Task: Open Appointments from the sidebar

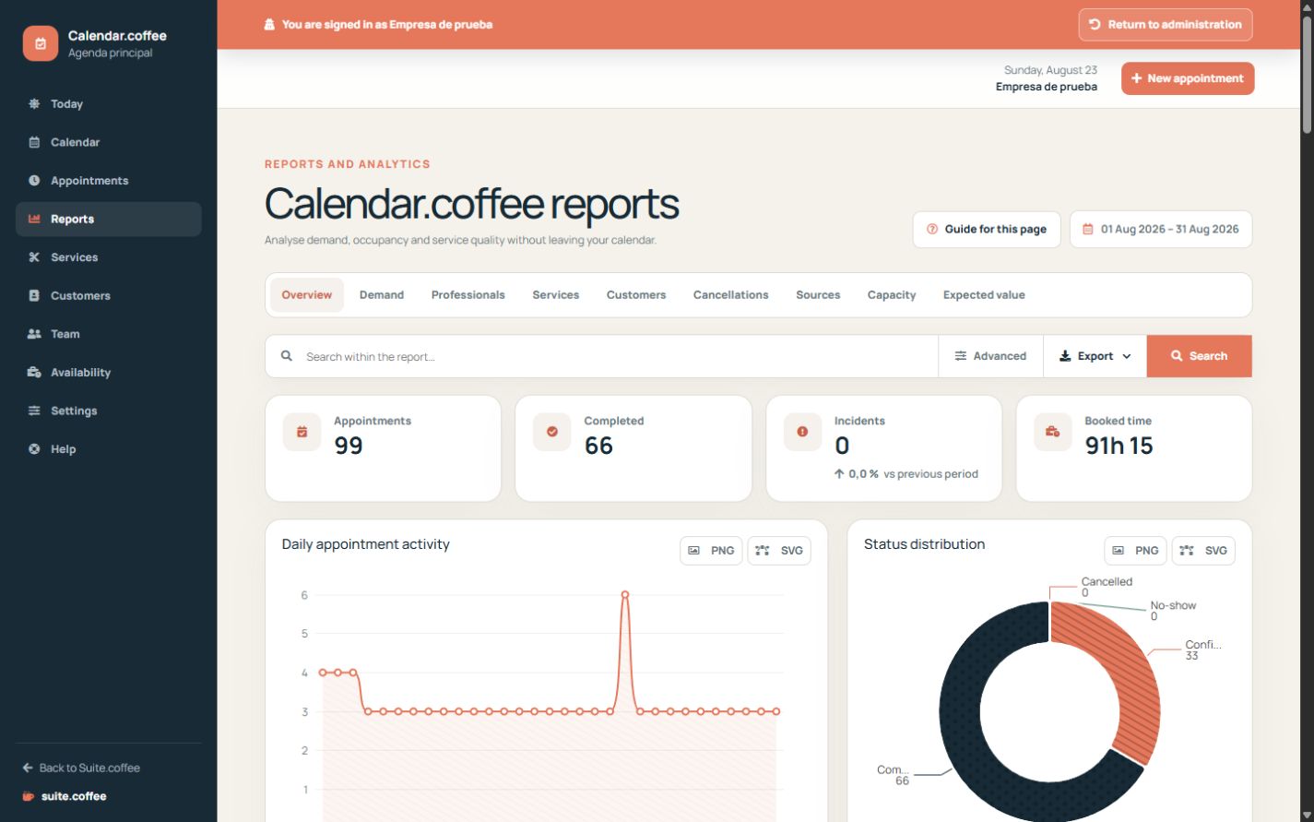Action: pyautogui.click(x=109, y=181)
